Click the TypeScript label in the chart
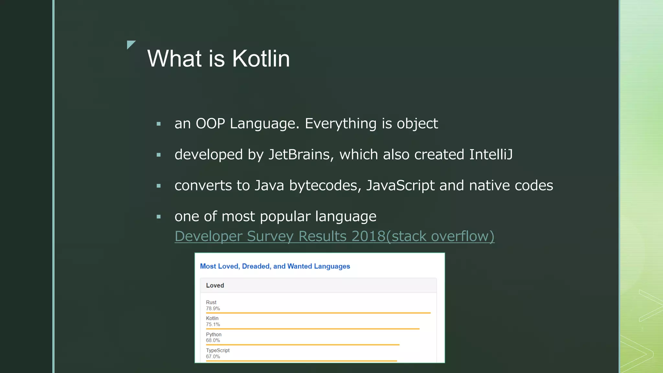The image size is (663, 373). point(218,350)
